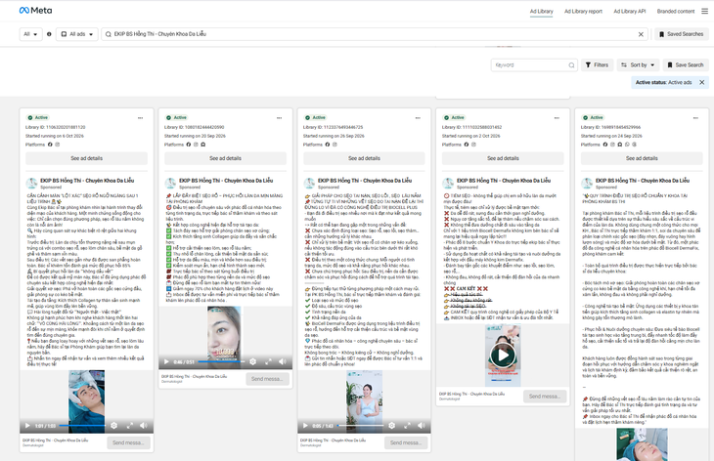Click the info icon beside All dropdown
Viewport: 714px width, 461px height.
click(x=49, y=34)
